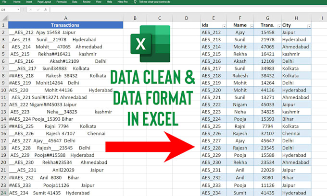The width and height of the screenshot is (327, 196).
Task: Click Name cell 'Nigam'
Action: (x=240, y=104)
